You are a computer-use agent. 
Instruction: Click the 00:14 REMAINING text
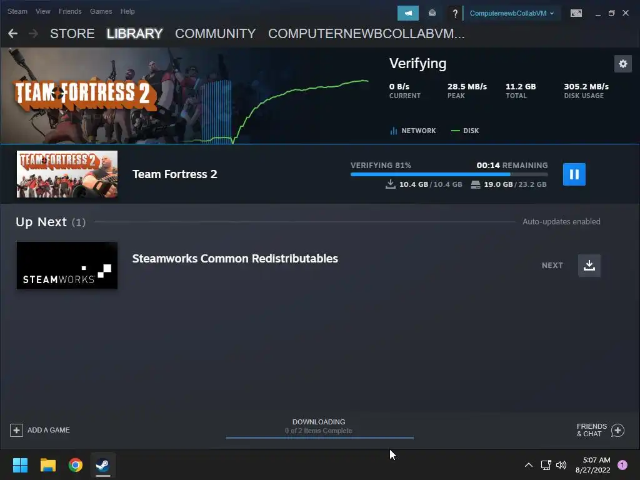[x=512, y=165]
